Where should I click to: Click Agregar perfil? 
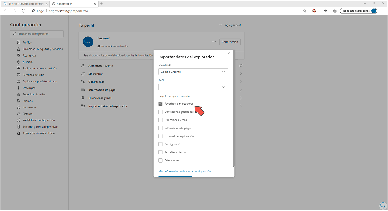231,25
